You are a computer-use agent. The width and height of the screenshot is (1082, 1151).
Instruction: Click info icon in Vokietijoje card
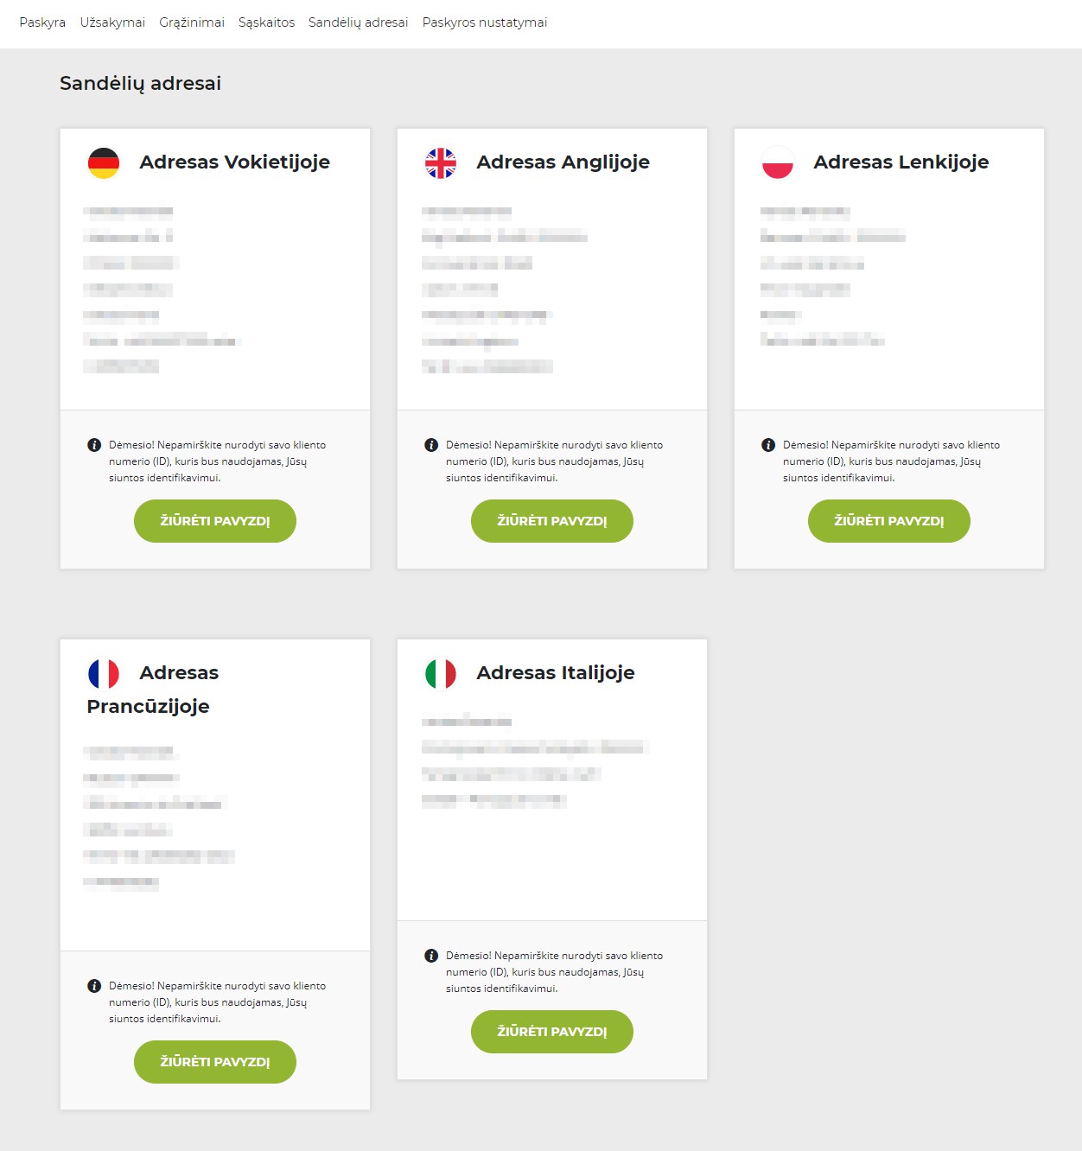[x=94, y=445]
